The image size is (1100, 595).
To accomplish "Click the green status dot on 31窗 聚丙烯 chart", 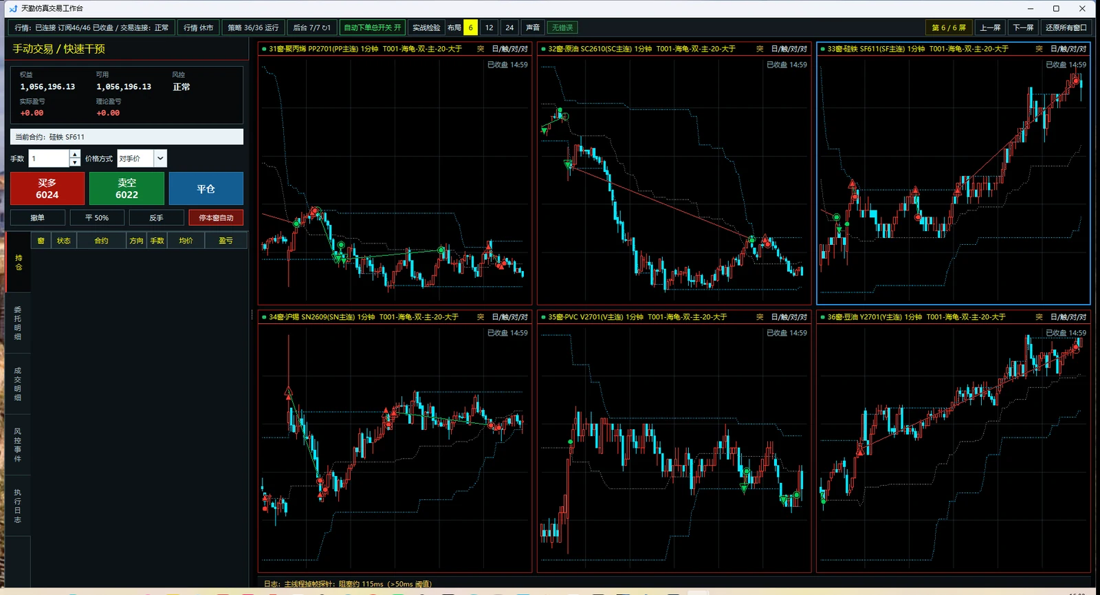I will click(x=264, y=49).
